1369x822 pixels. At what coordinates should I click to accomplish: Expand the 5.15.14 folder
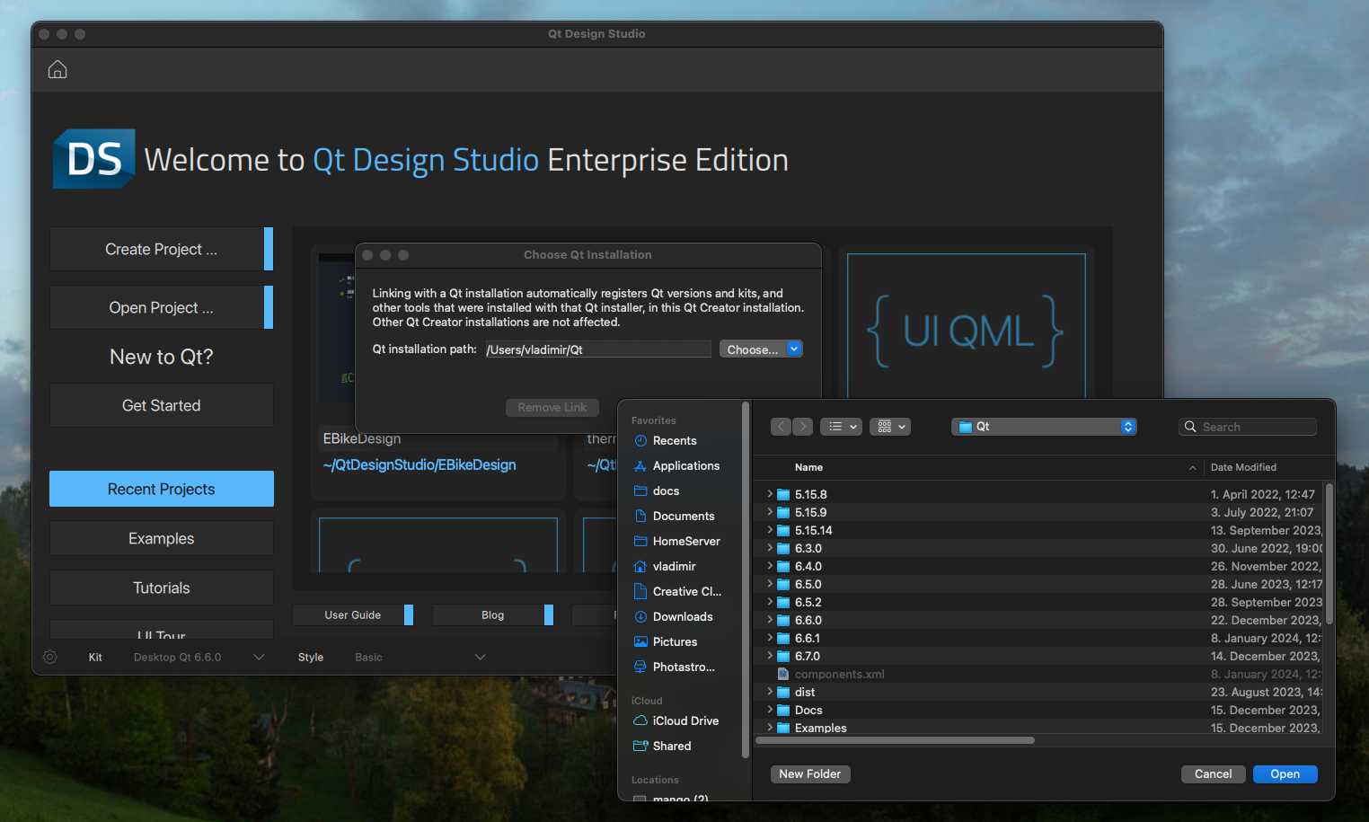770,530
